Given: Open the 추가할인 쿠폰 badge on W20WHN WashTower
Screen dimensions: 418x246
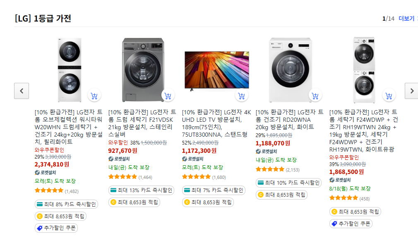Looking at the screenshot, I should pos(56,228).
